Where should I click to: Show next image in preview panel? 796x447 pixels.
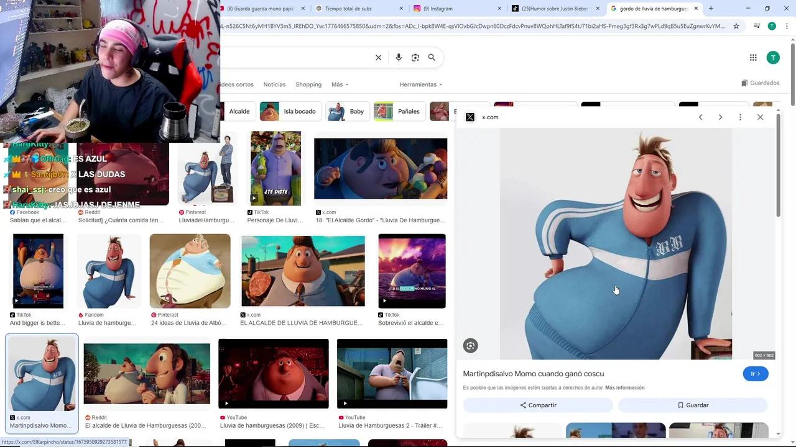point(720,117)
